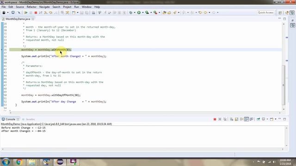Click the red Terminate icon in the main toolbar
Image resolution: width=296 pixels, height=166 pixels.
coord(36,12)
